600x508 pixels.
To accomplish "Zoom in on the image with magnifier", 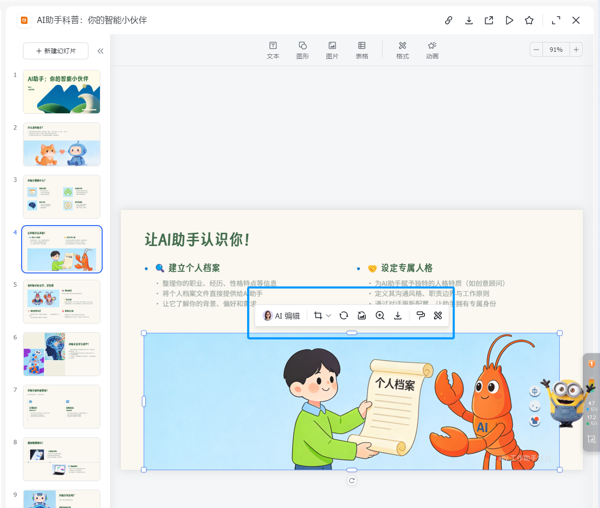I will tap(380, 316).
